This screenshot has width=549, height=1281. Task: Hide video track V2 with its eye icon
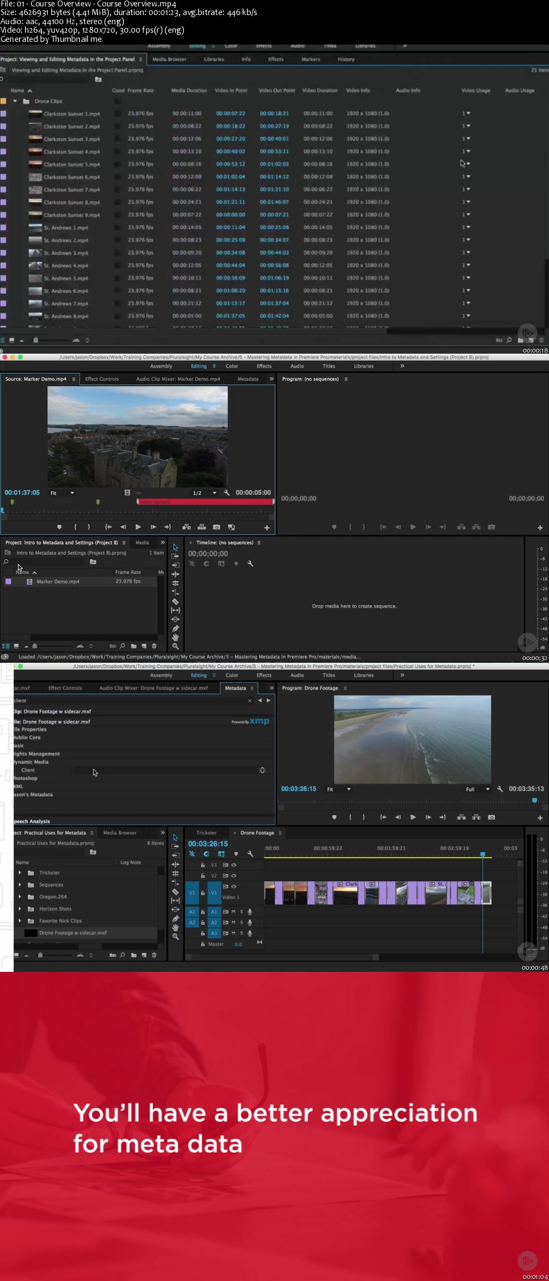(234, 876)
